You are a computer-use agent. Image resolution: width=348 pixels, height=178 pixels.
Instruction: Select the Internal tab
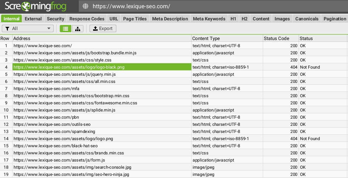tap(11, 19)
